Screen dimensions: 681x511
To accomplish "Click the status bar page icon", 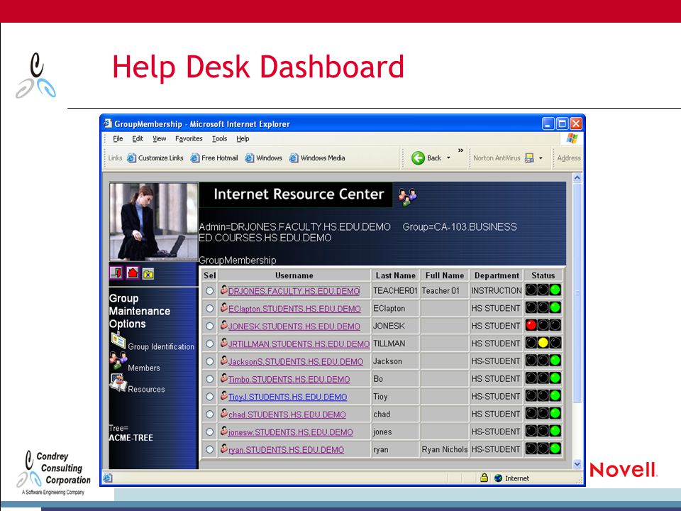I will click(x=108, y=478).
